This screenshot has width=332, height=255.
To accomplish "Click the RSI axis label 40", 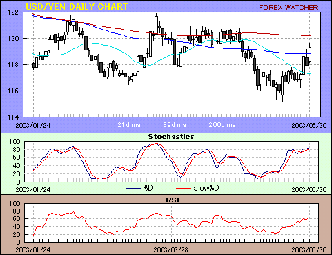I will [16, 227].
